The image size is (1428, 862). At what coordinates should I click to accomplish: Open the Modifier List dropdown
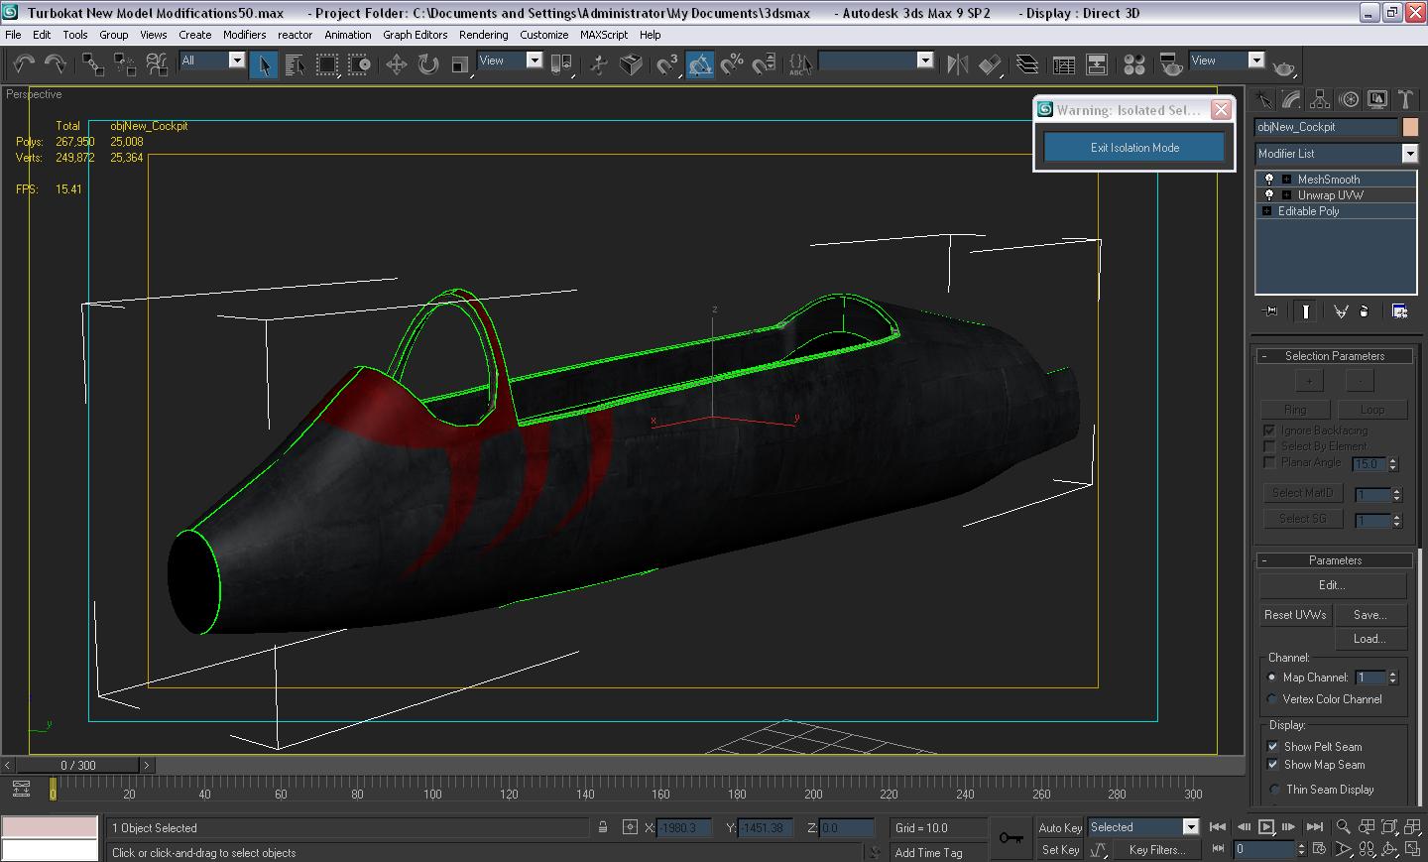pyautogui.click(x=1411, y=154)
